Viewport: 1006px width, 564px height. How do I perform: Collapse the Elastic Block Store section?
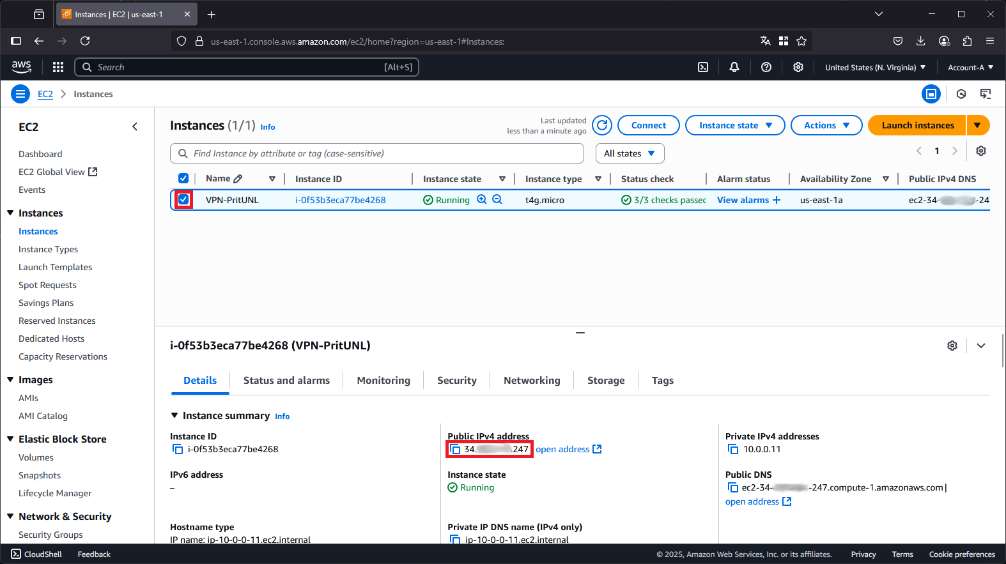10,439
